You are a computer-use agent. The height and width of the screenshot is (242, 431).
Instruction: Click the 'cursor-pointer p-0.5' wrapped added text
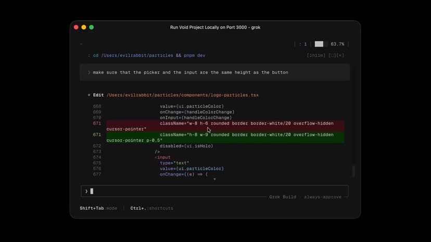134,140
